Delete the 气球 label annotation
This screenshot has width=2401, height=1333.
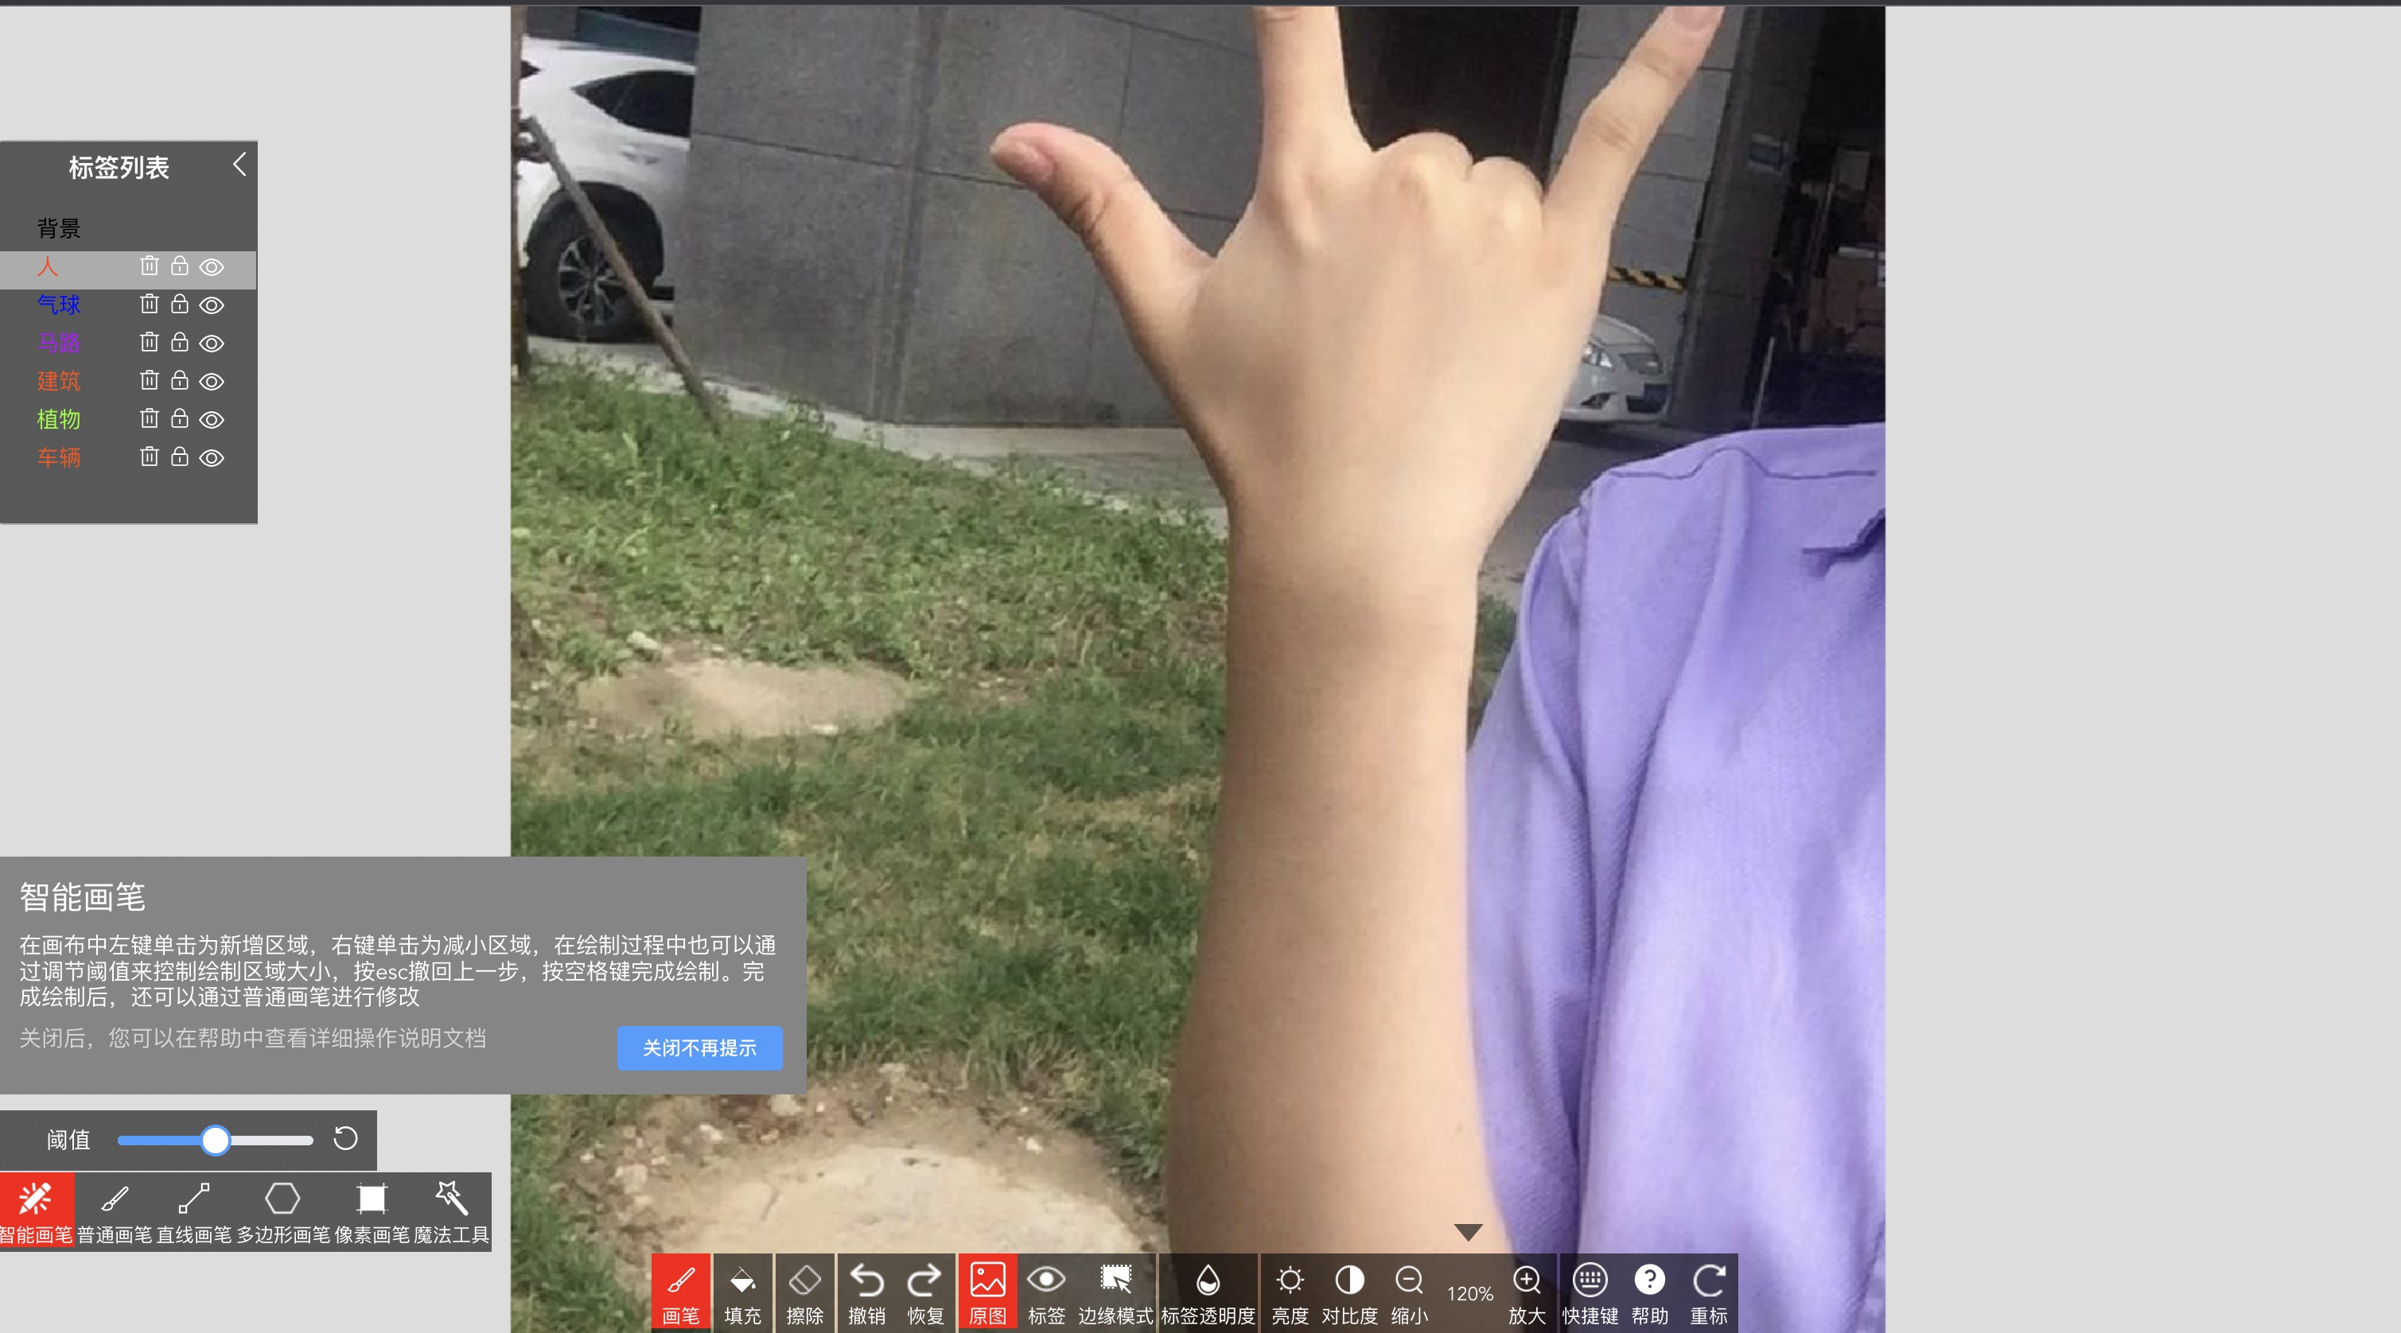[x=149, y=304]
